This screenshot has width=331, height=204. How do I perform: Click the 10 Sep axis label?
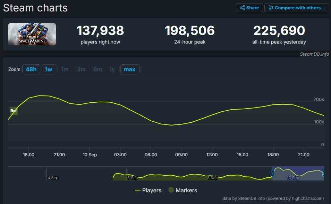(90, 155)
